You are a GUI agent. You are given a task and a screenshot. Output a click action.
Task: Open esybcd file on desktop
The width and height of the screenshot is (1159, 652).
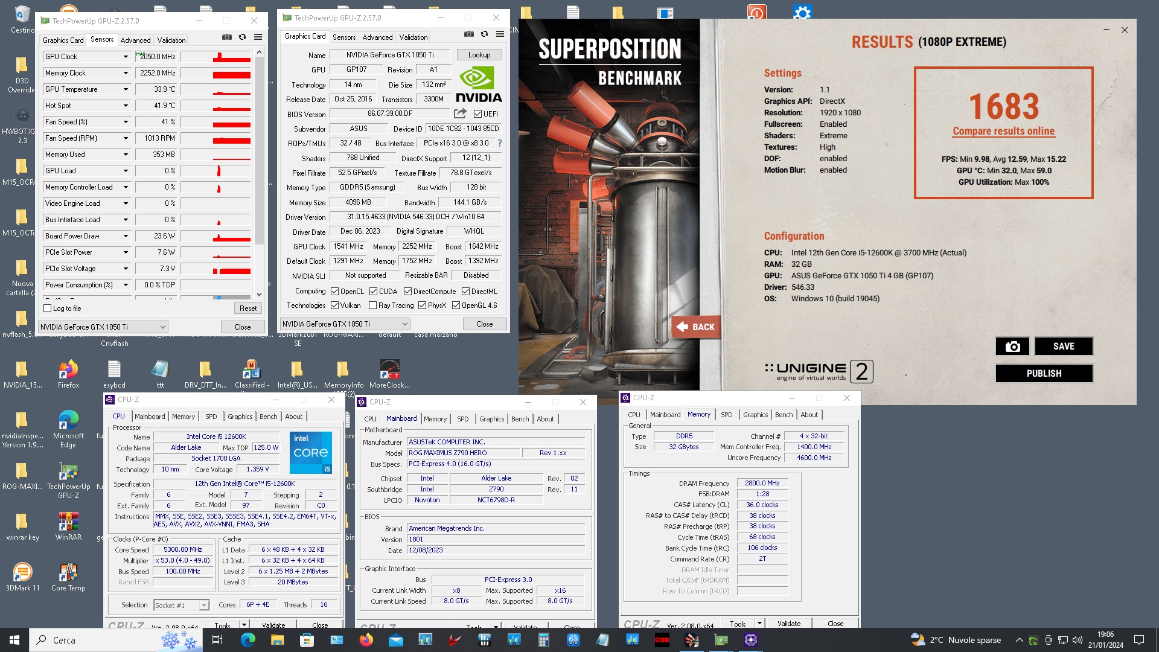[x=114, y=374]
